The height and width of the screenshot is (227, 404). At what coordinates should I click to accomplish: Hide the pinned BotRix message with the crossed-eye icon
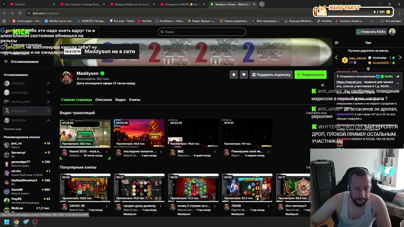point(398,77)
